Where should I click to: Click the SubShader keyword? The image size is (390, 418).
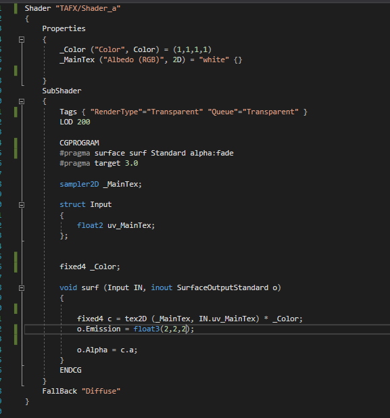point(62,91)
